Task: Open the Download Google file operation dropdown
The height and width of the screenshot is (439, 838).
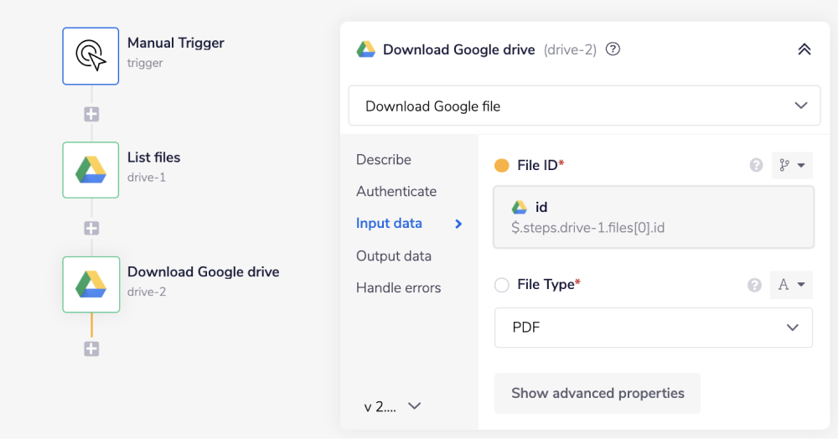Action: pos(584,106)
